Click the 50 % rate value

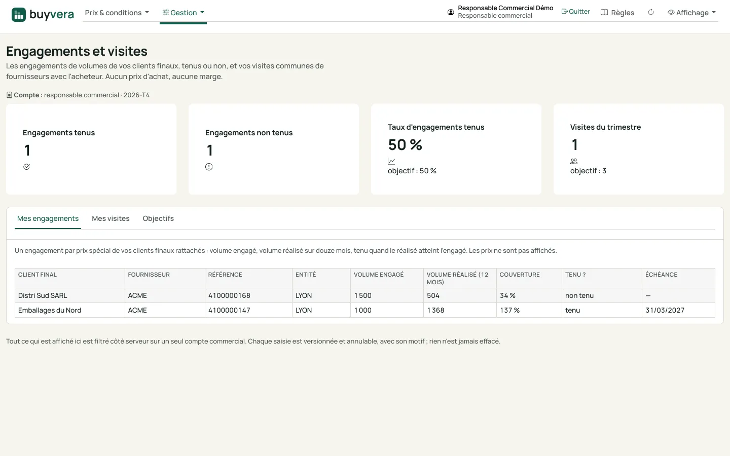405,145
